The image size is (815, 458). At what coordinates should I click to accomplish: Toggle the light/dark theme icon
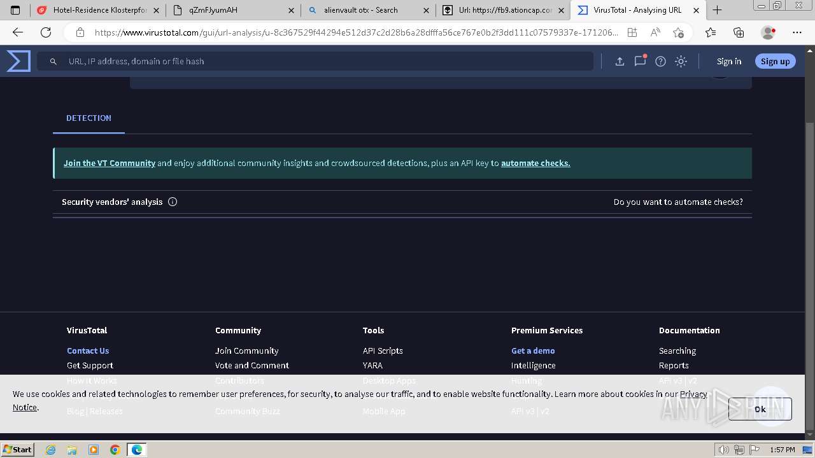[681, 61]
